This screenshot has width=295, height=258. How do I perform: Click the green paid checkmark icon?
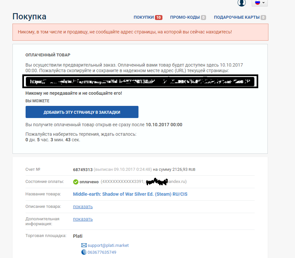[75, 182]
